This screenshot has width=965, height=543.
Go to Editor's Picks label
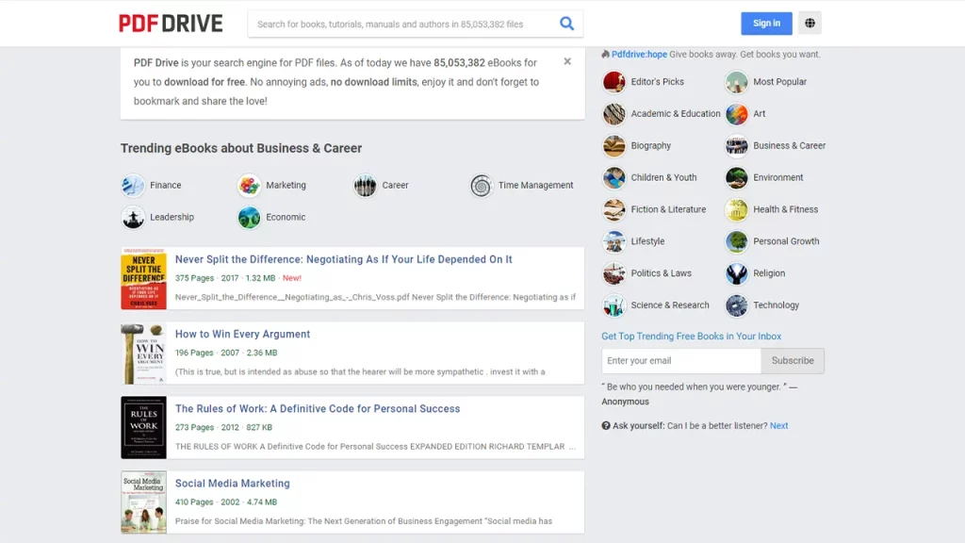click(x=657, y=82)
